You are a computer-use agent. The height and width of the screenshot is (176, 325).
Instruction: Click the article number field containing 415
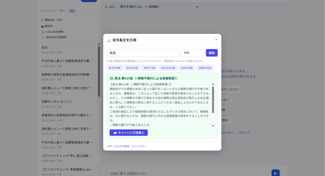[193, 53]
